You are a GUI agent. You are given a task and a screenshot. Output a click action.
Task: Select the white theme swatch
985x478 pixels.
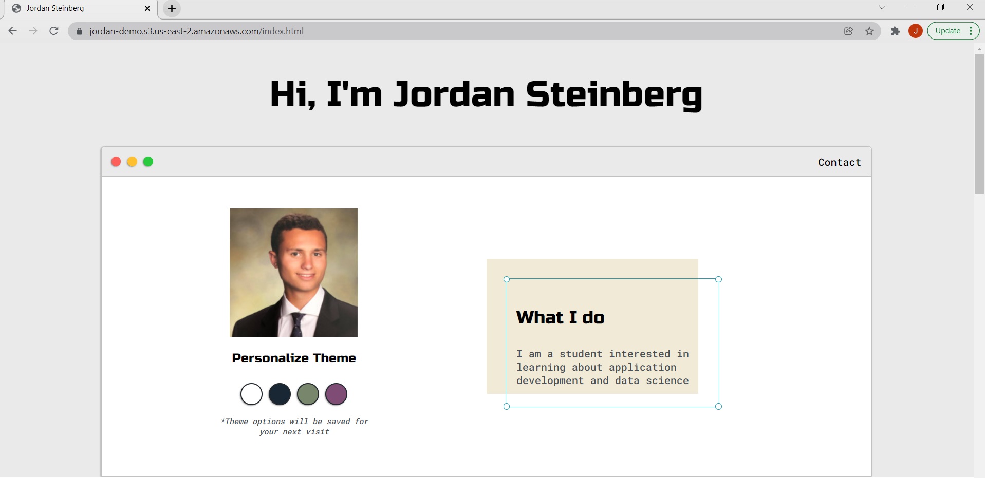[251, 394]
